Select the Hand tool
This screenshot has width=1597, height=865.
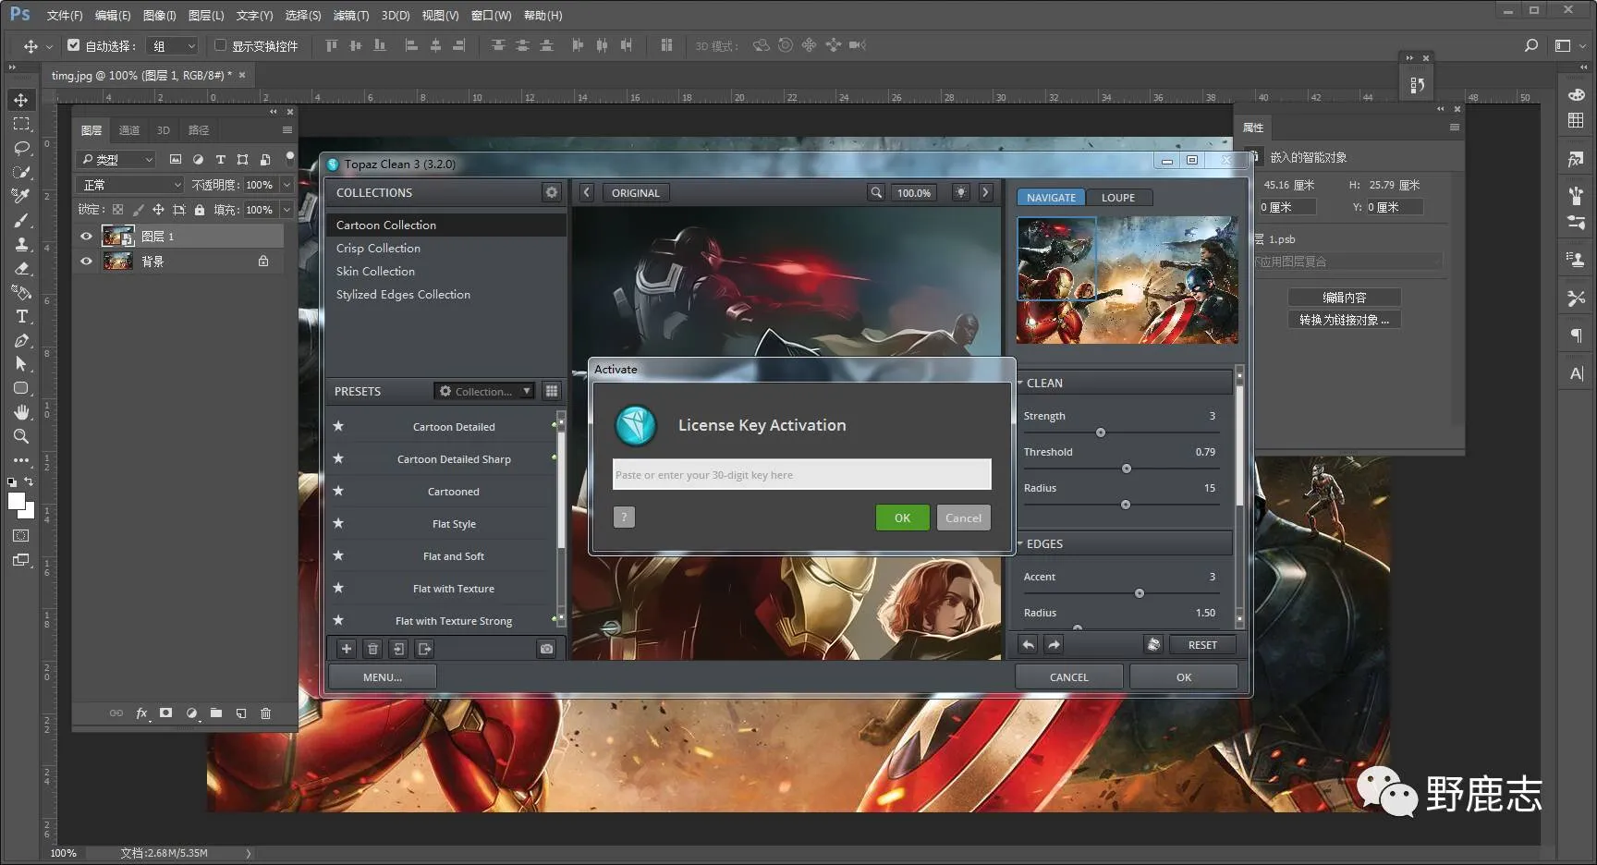(21, 412)
